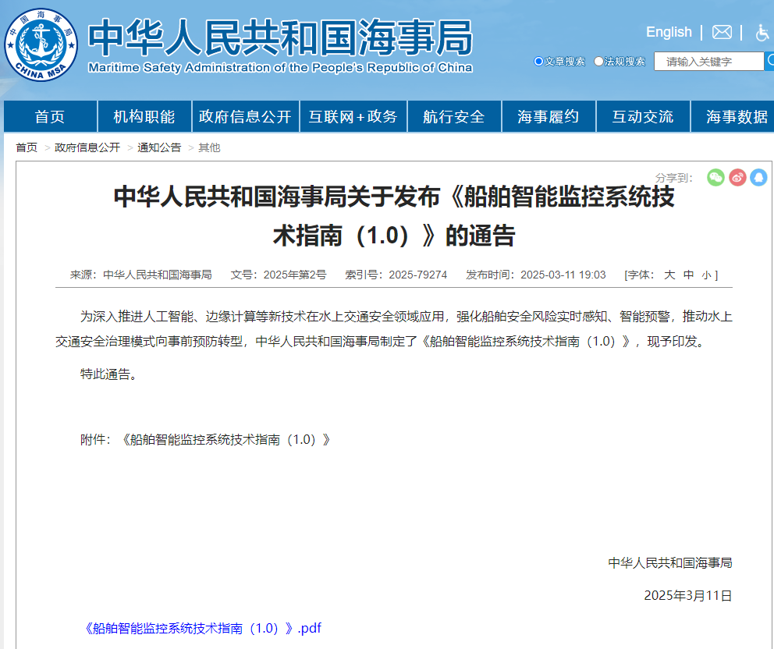Click the China MSA anchor logo
The height and width of the screenshot is (649, 774).
pyautogui.click(x=41, y=44)
